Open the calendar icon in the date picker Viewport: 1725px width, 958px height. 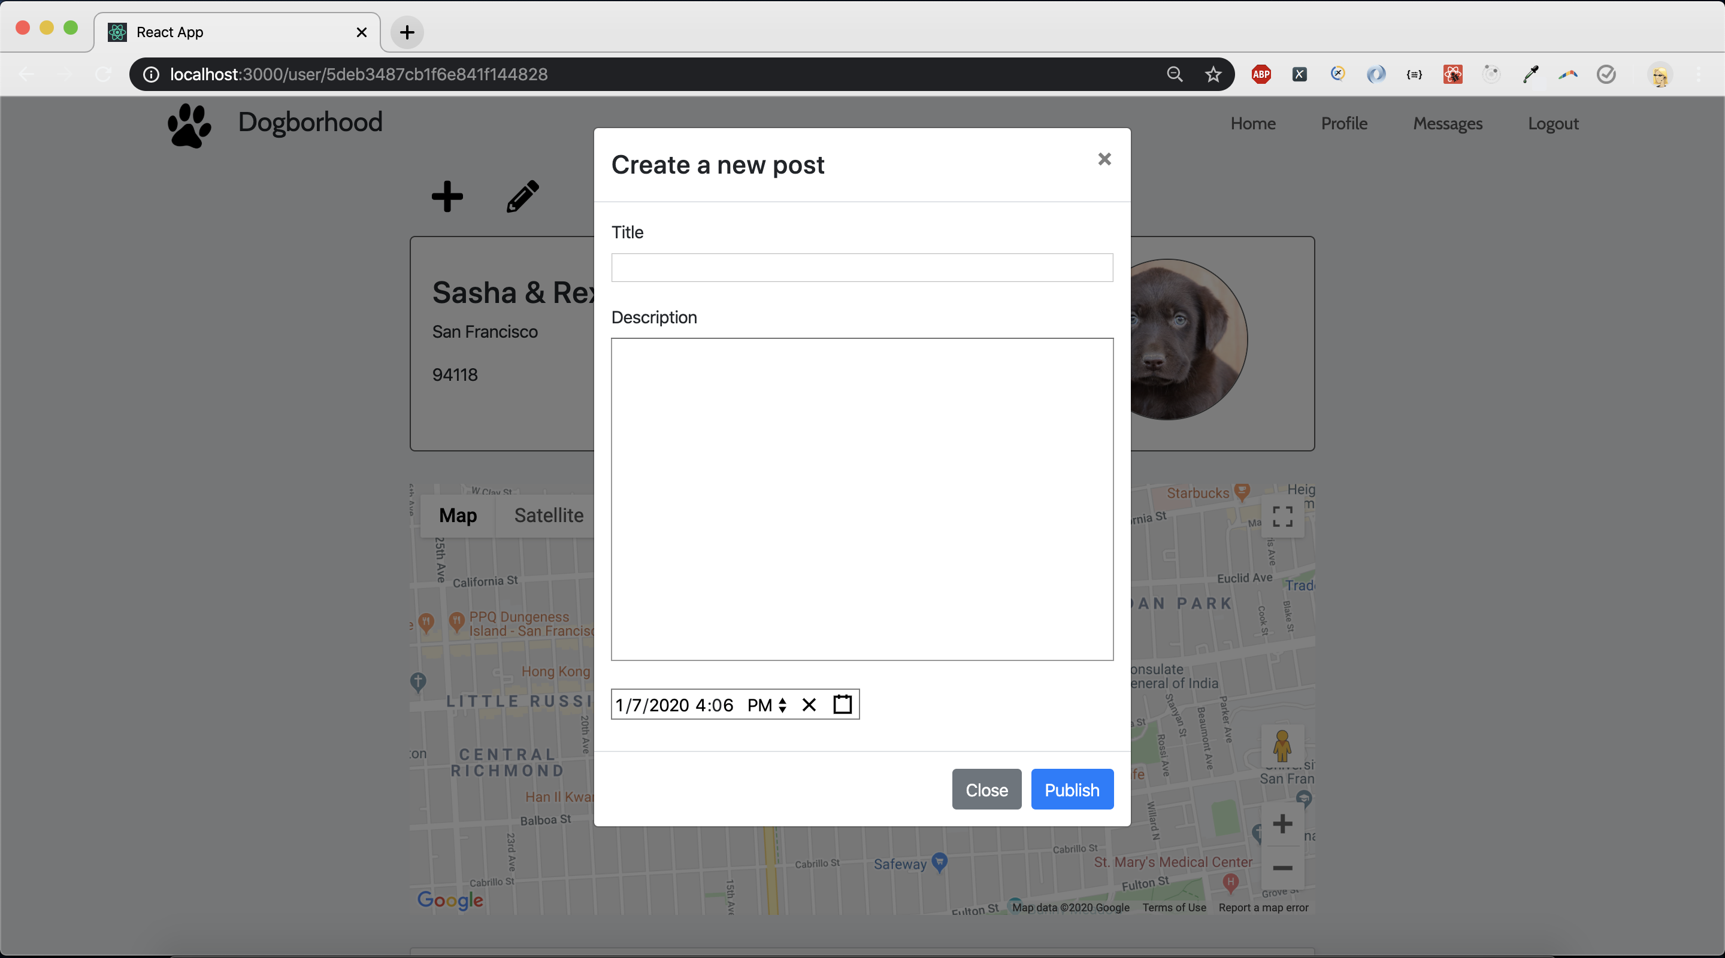click(842, 704)
